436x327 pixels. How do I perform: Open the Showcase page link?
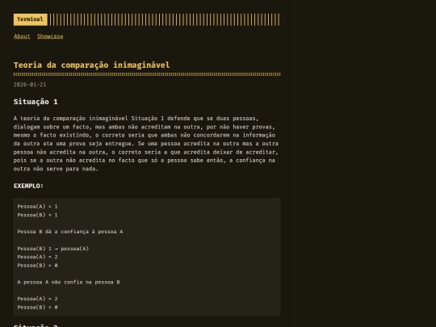click(50, 36)
